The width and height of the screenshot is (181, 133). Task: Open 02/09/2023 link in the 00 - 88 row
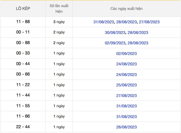point(115,43)
